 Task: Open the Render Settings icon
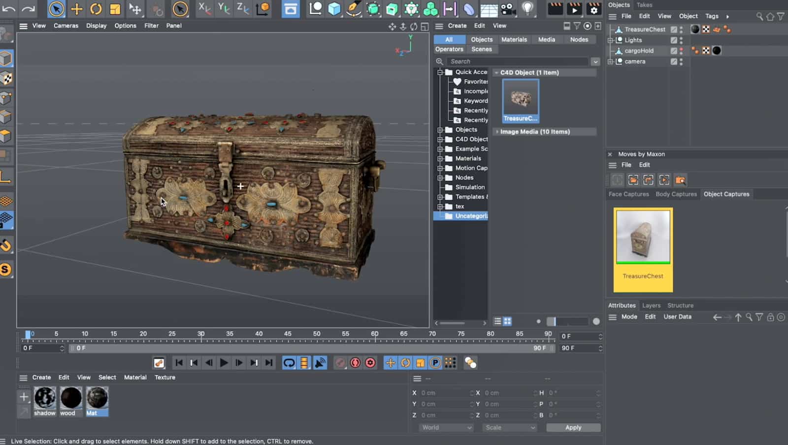(594, 9)
